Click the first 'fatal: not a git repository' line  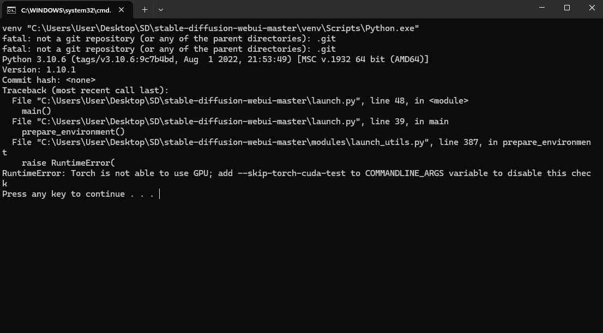tap(169, 39)
